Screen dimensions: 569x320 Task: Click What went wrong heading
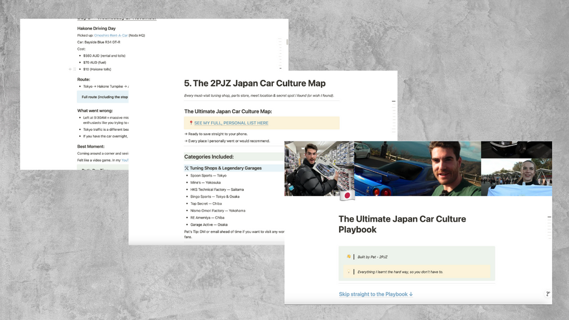[95, 110]
